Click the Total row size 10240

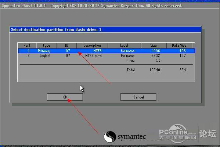(155, 70)
